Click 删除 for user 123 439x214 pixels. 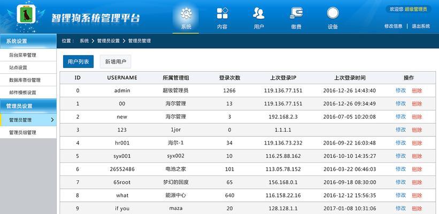point(417,130)
